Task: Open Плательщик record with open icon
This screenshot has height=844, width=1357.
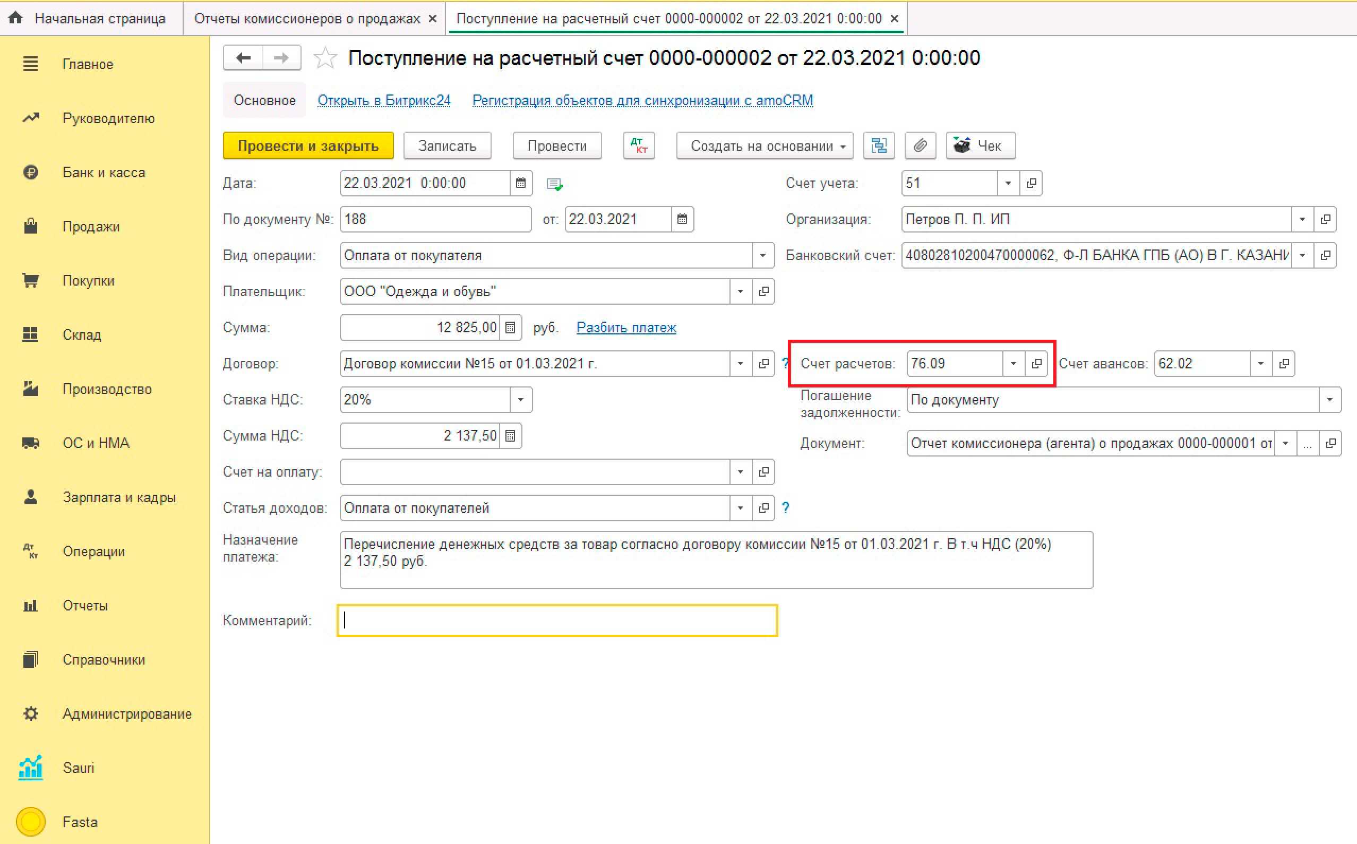Action: (x=763, y=291)
